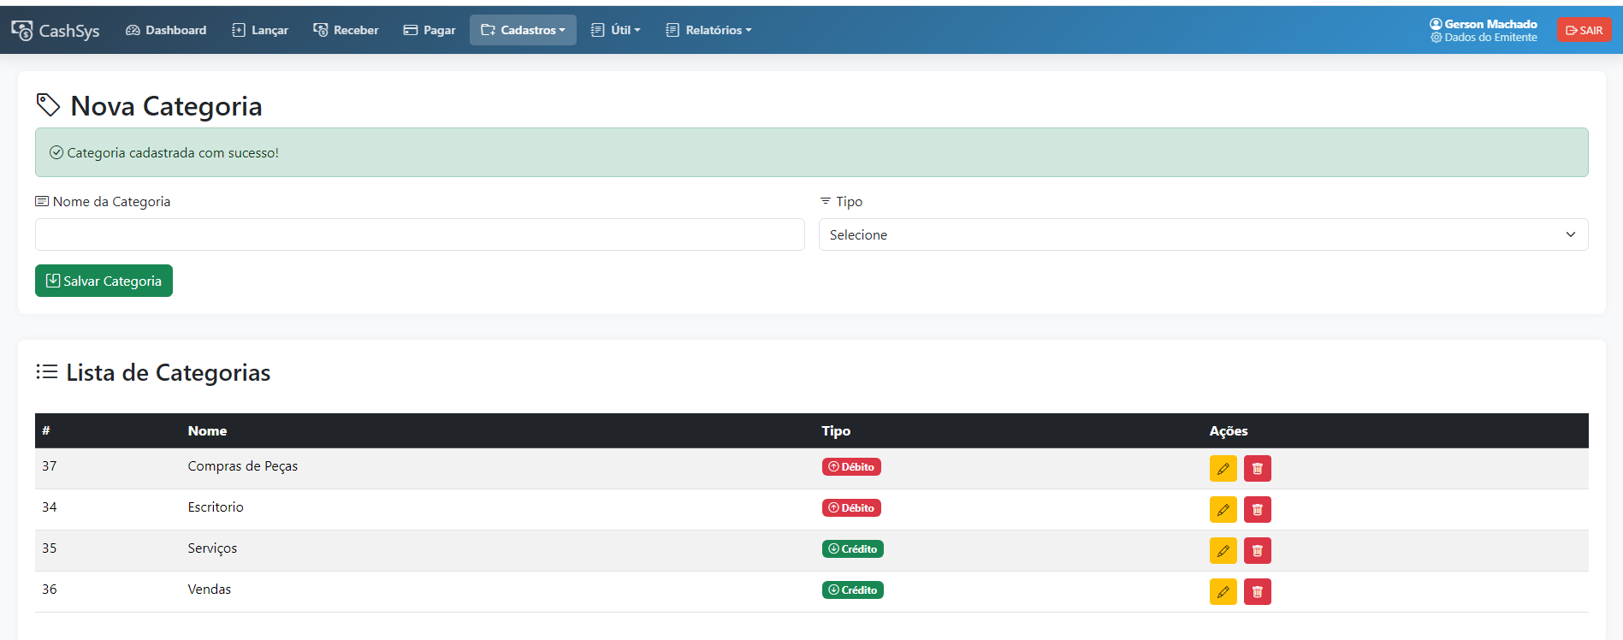This screenshot has height=640, width=1623.
Task: Click the edit pencil for Escritorio row
Action: pyautogui.click(x=1223, y=509)
